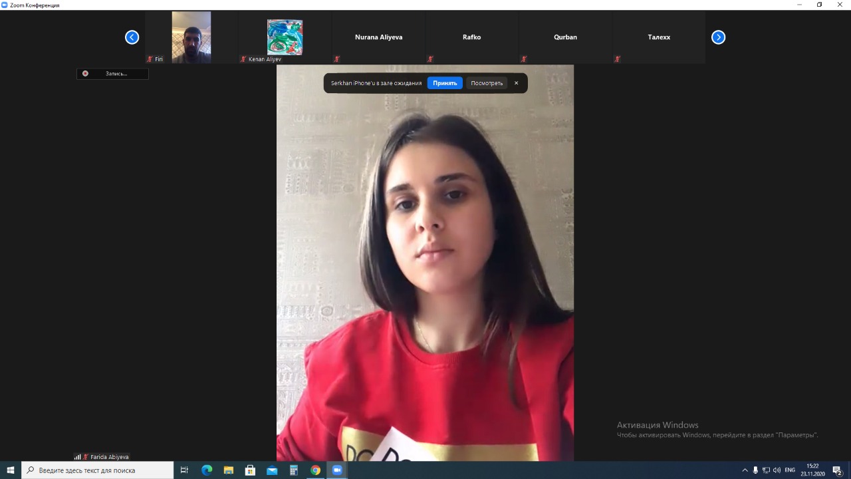The width and height of the screenshot is (851, 479).
Task: Select the Firi participant video thumbnail
Action: [191, 37]
